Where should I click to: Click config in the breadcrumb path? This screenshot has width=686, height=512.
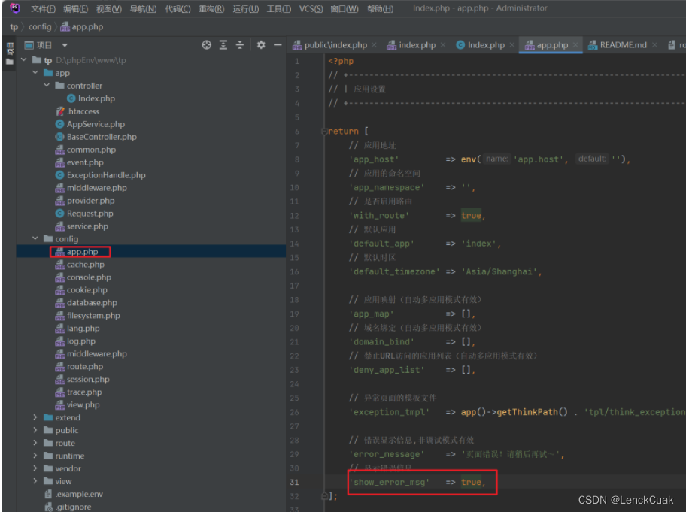40,26
